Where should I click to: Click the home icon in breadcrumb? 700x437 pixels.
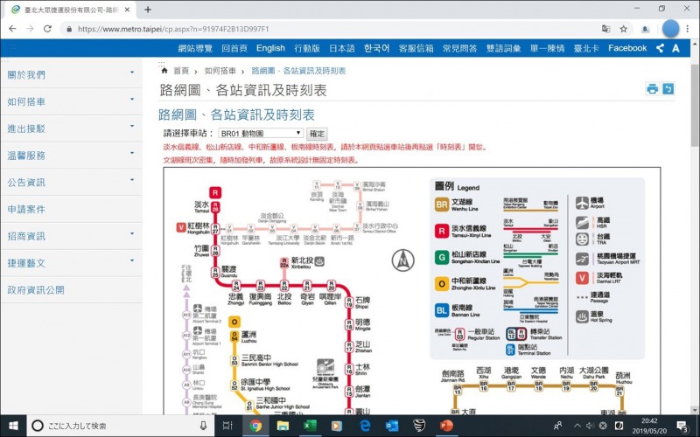point(164,71)
